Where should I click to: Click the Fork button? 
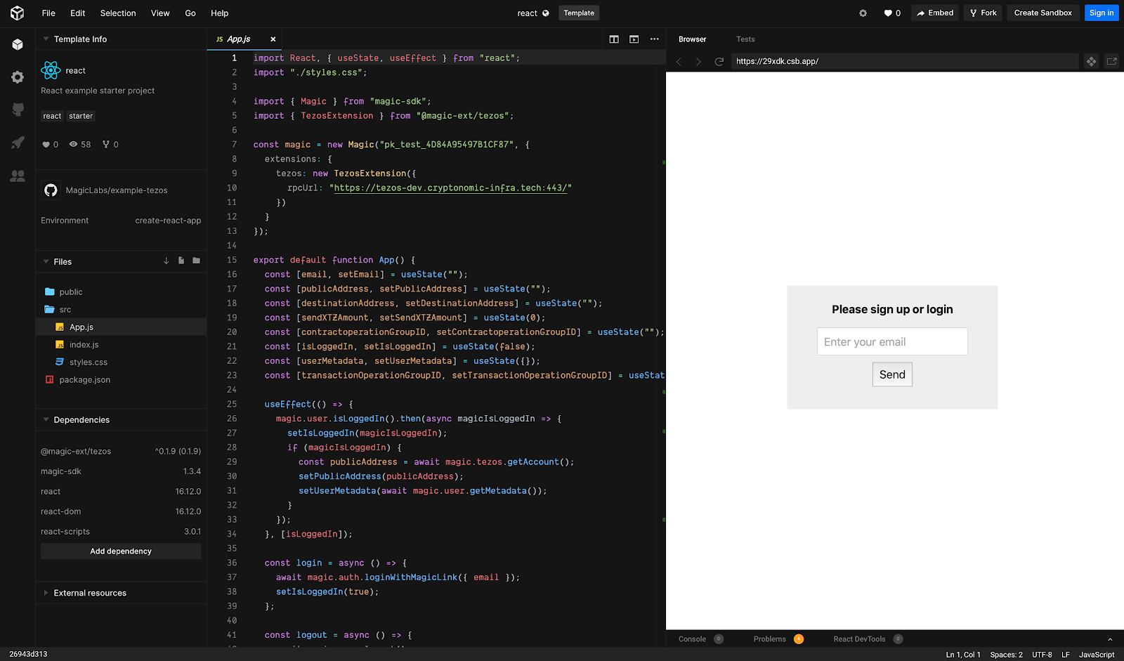click(982, 12)
